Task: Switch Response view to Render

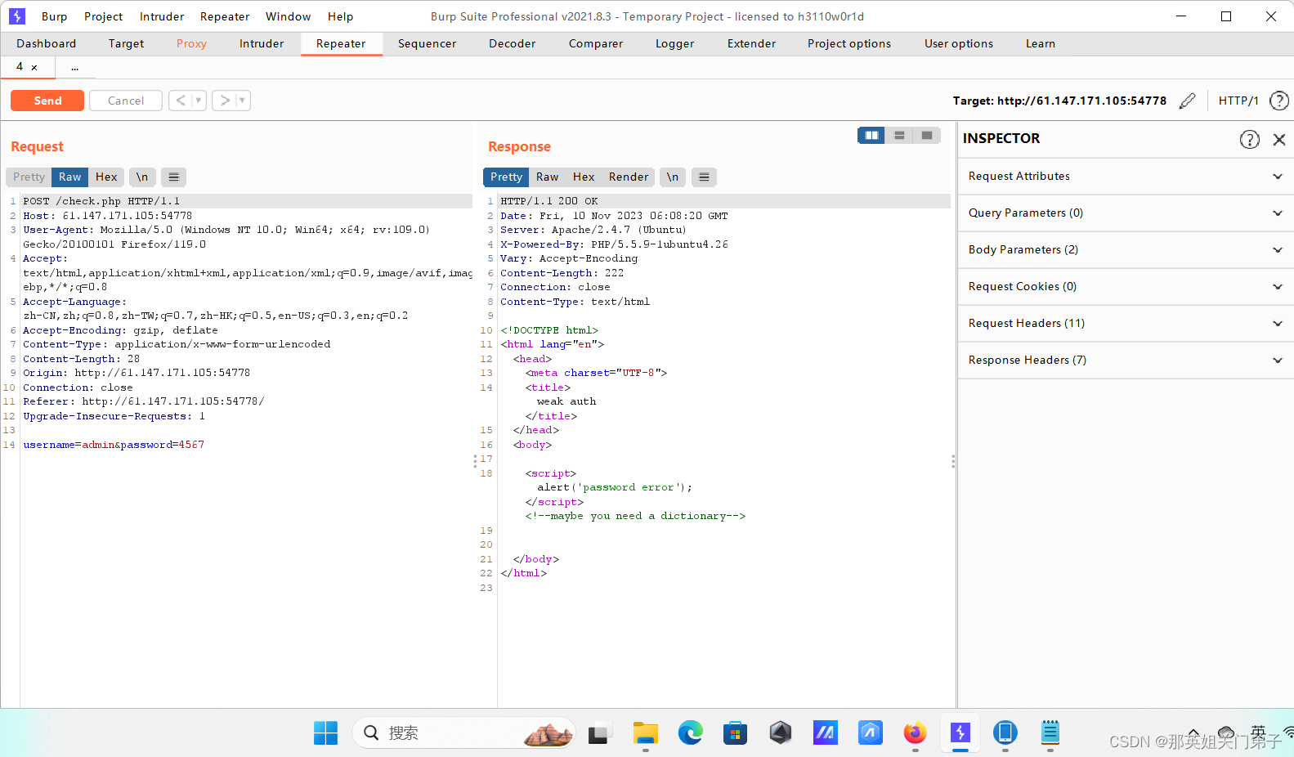Action: tap(629, 177)
